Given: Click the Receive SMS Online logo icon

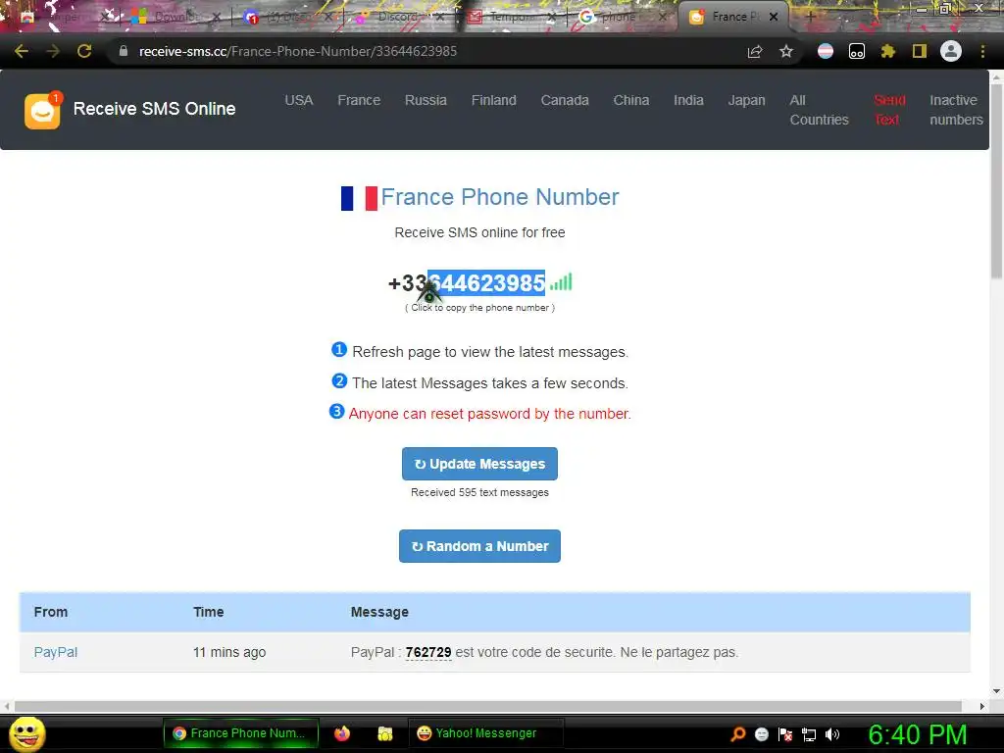Looking at the screenshot, I should 42,110.
